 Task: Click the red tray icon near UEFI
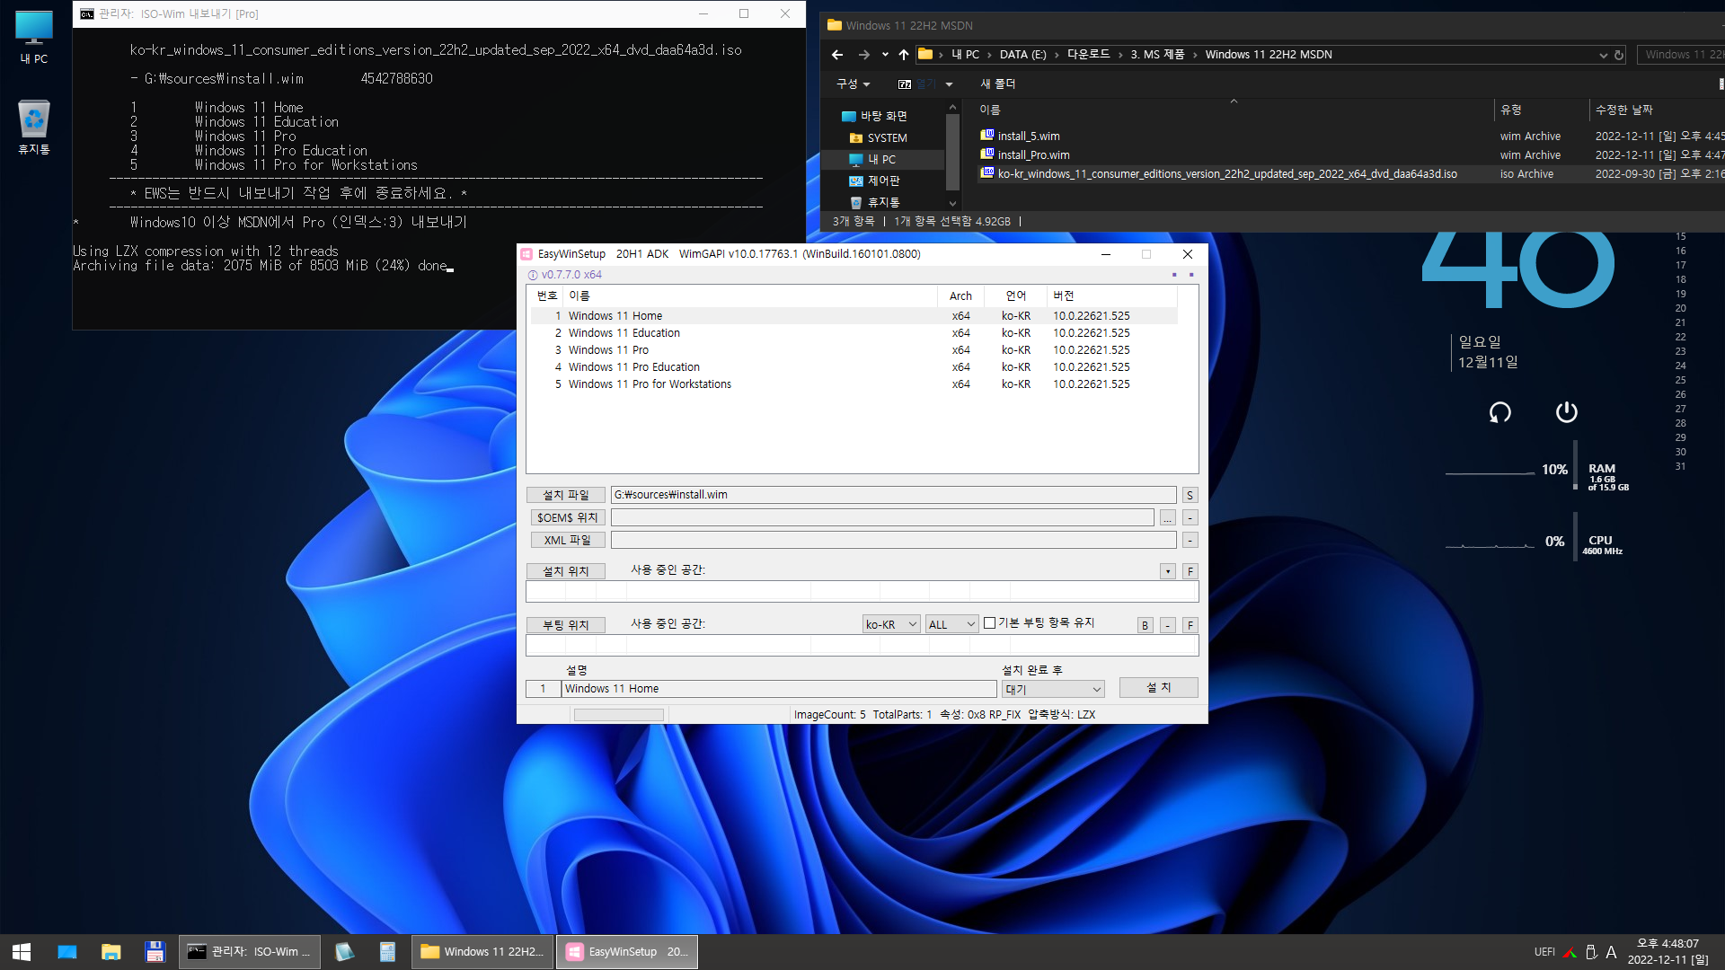click(x=1570, y=952)
